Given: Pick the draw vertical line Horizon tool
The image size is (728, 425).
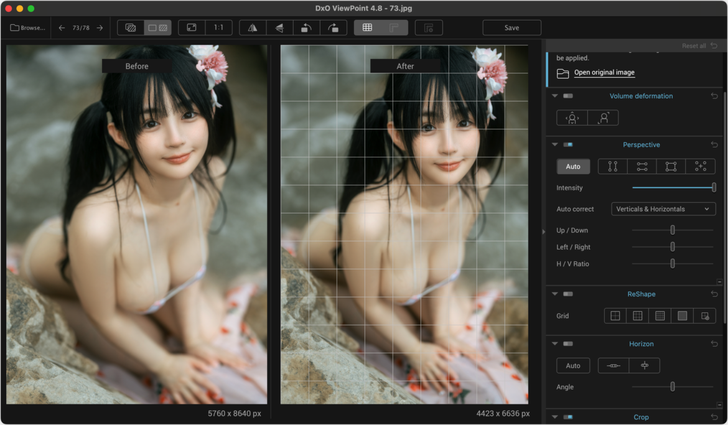Looking at the screenshot, I should click(645, 365).
